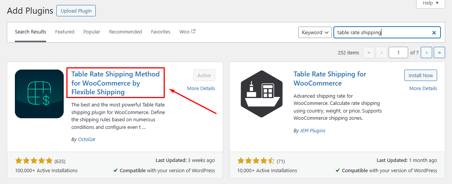Click '10,000+ Active Installations' text
The width and height of the screenshot is (452, 184).
tap(267, 170)
